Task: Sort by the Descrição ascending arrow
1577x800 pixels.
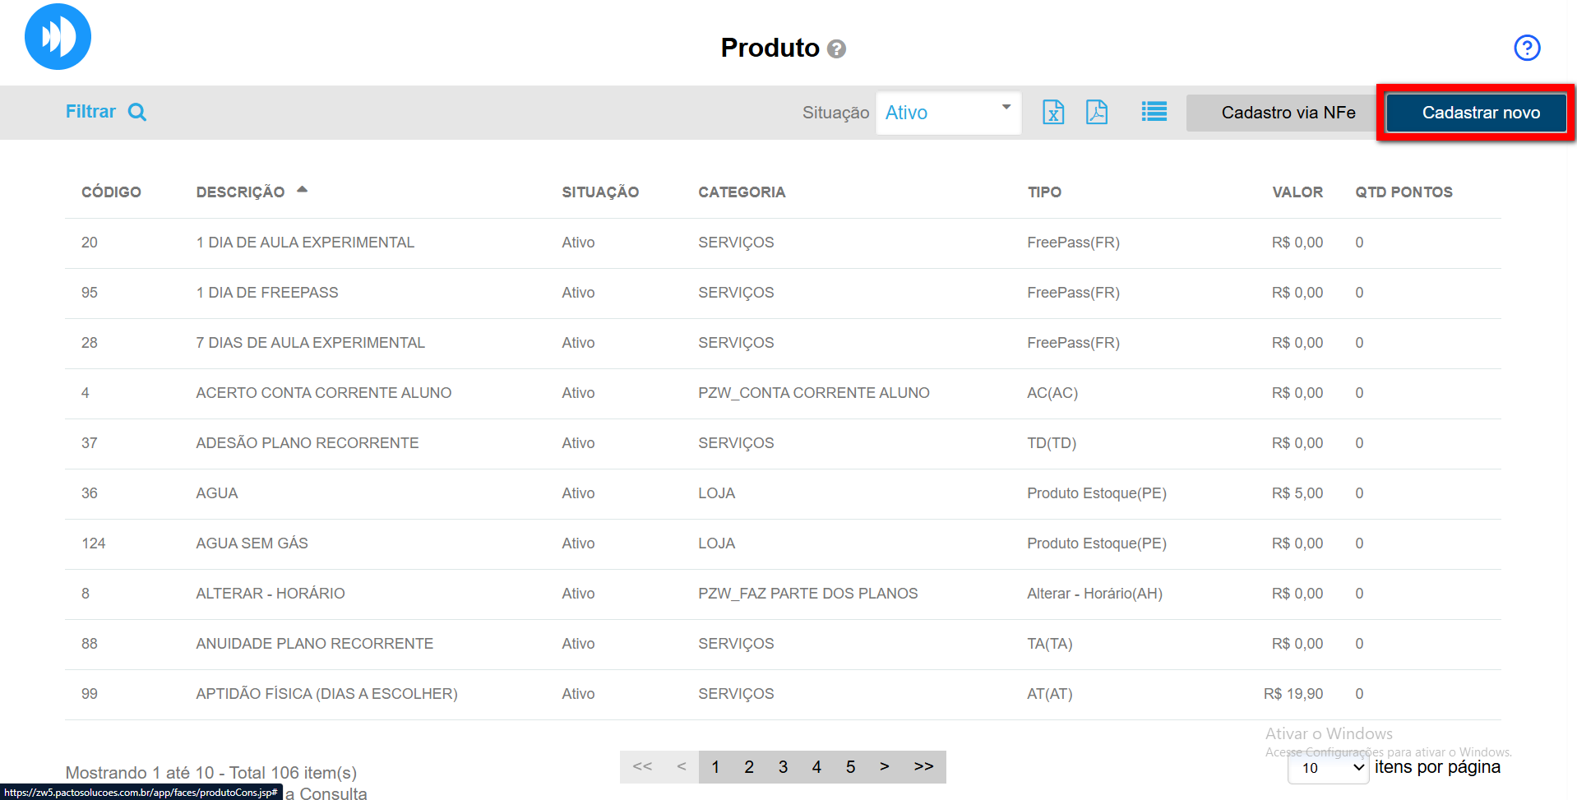Action: click(x=302, y=190)
